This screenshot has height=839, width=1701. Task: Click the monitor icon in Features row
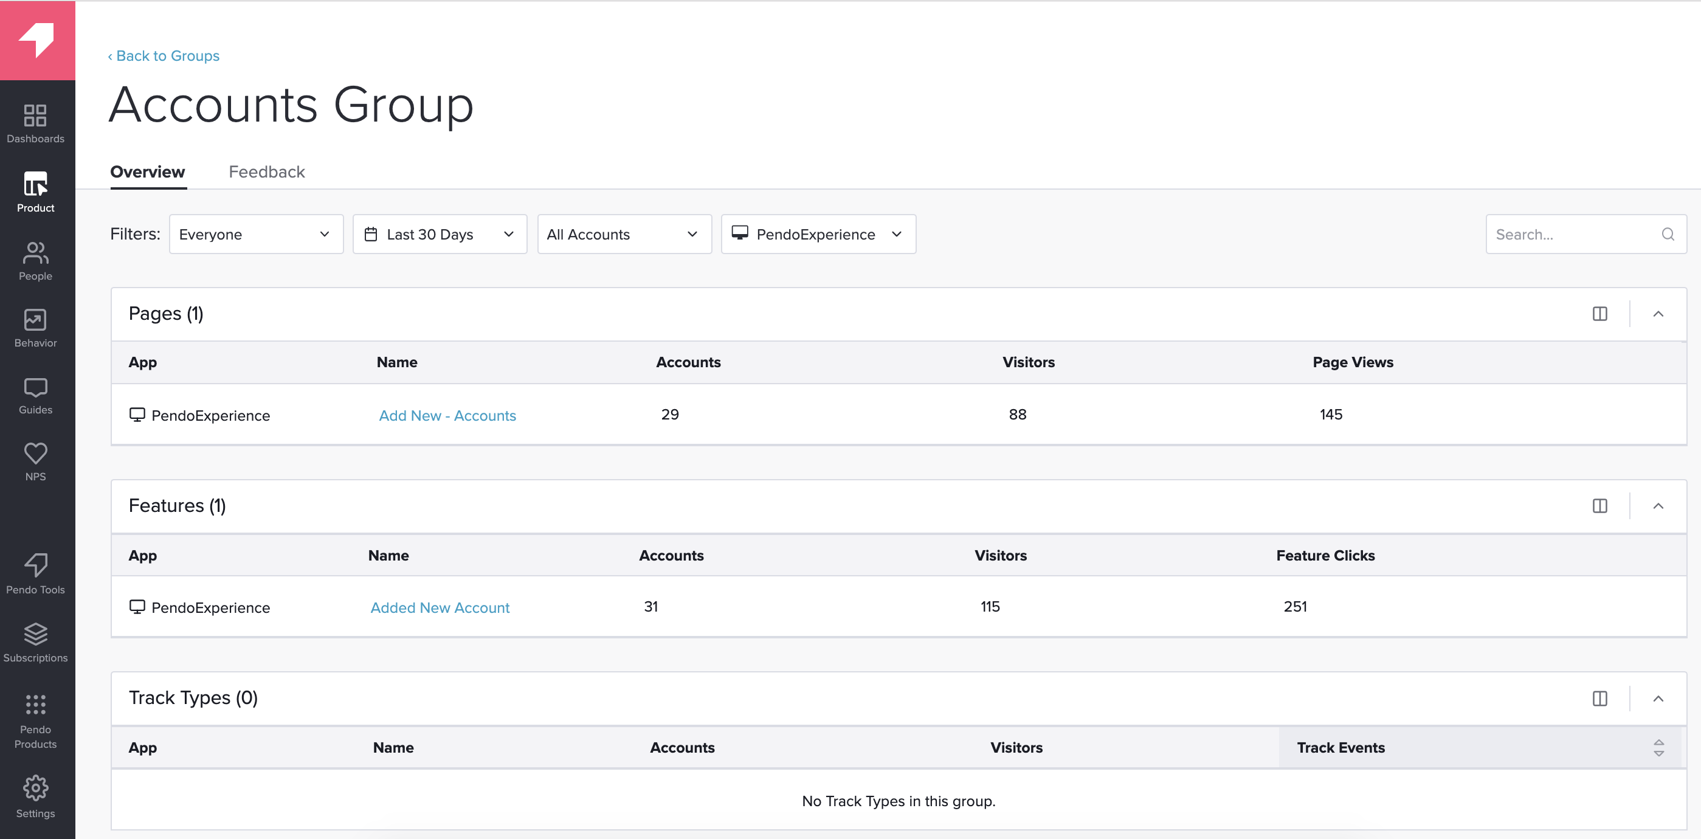coord(137,607)
